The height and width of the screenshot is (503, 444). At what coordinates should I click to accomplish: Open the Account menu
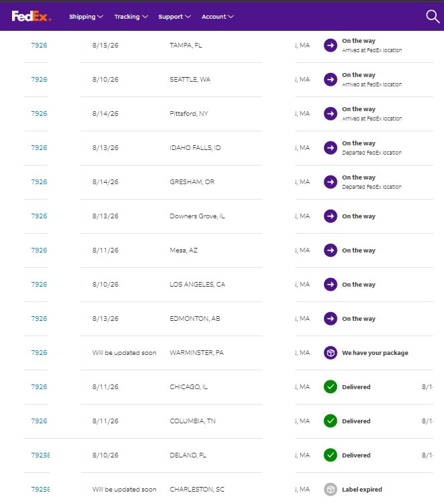pos(218,17)
